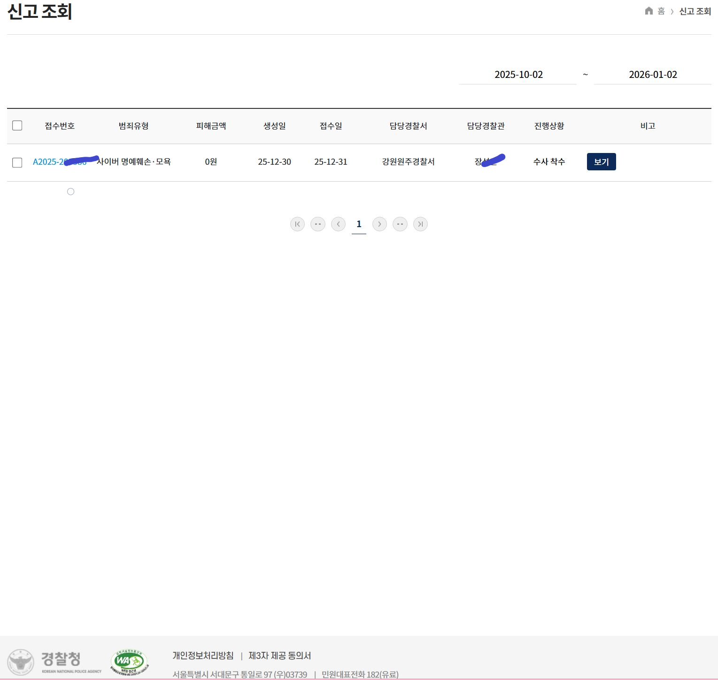
Task: Jump forward pages with right ellipsis button
Action: click(400, 224)
